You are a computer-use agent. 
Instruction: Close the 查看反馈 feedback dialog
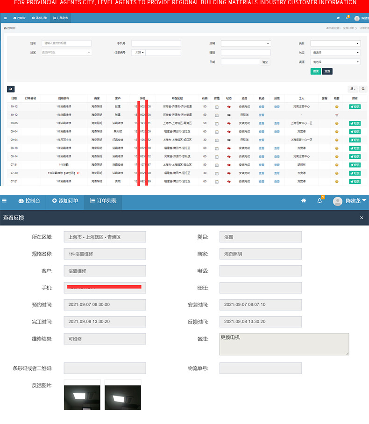362,218
